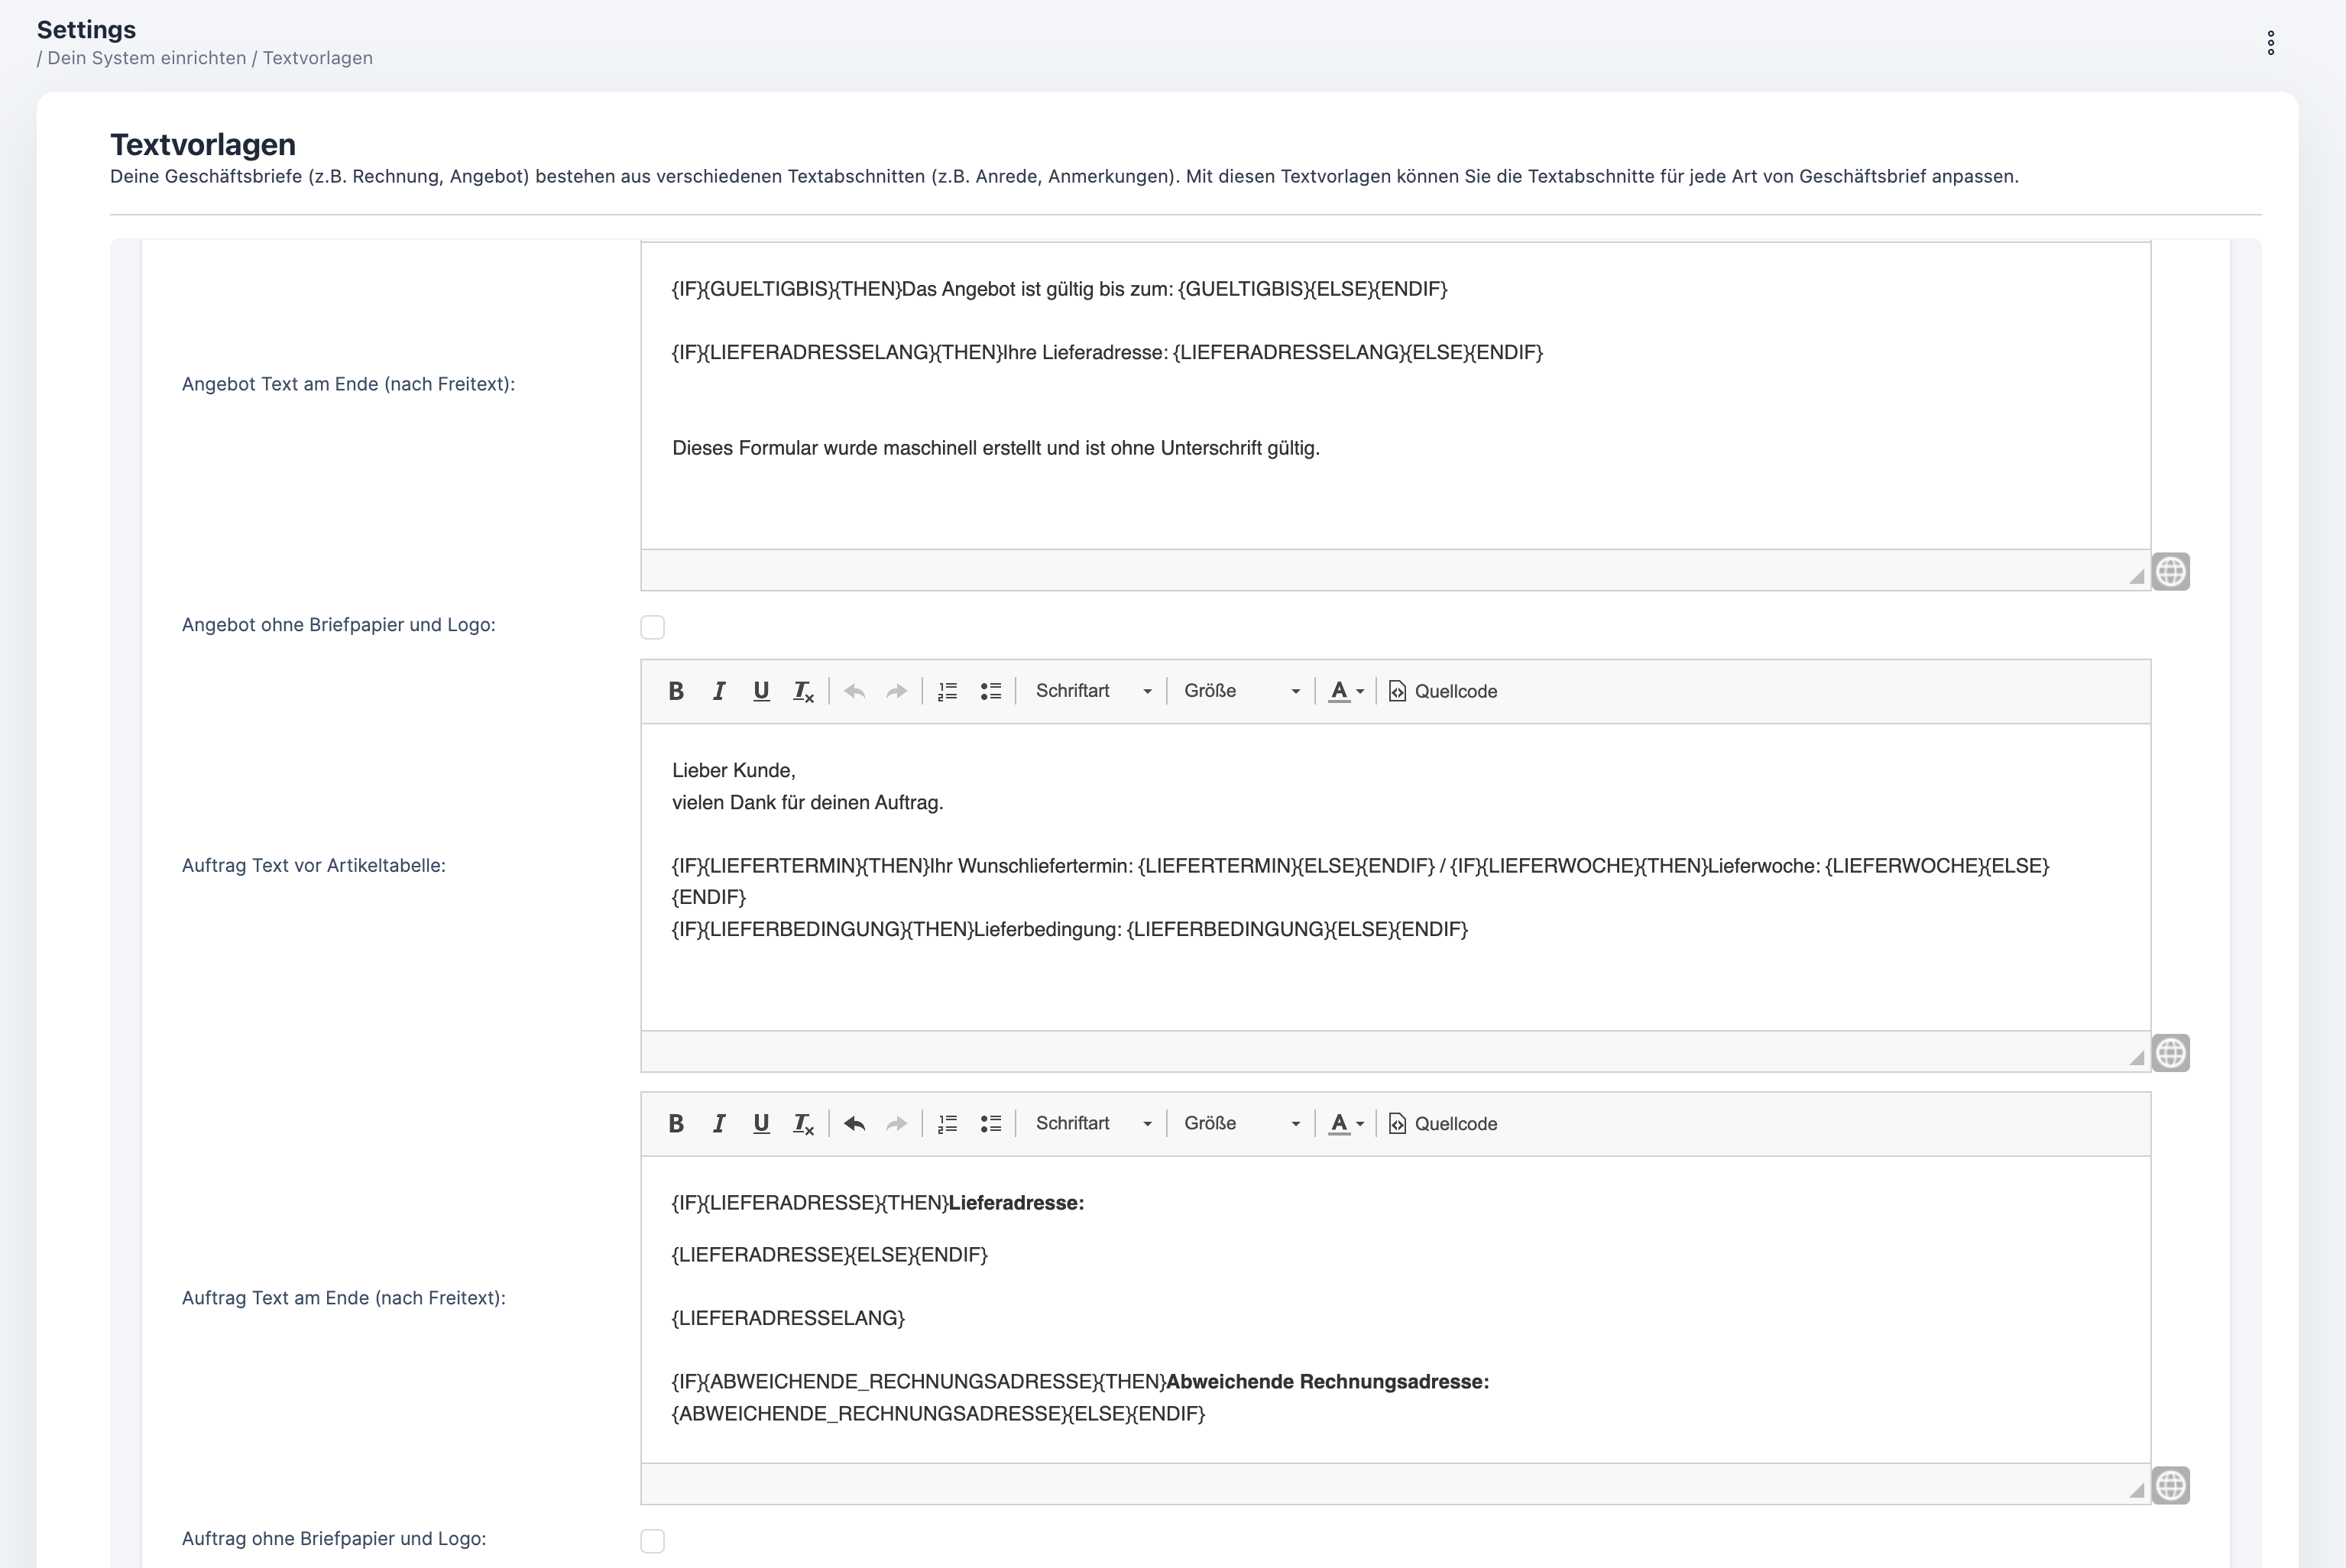The image size is (2346, 1568).
Task: Insert bulleted list in the Auftrag Text am Ende editor
Action: tap(990, 1123)
